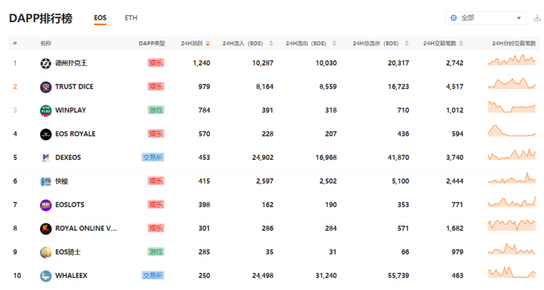Click the WINPLAY app icon
Viewport: 544px width, 290px height.
pyautogui.click(x=46, y=111)
